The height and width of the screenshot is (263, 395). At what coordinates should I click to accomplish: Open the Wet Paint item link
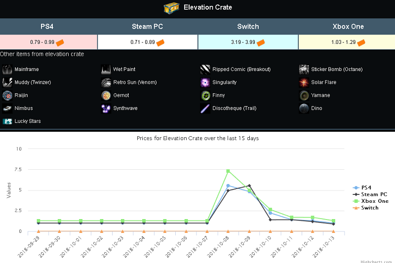pyautogui.click(x=124, y=70)
